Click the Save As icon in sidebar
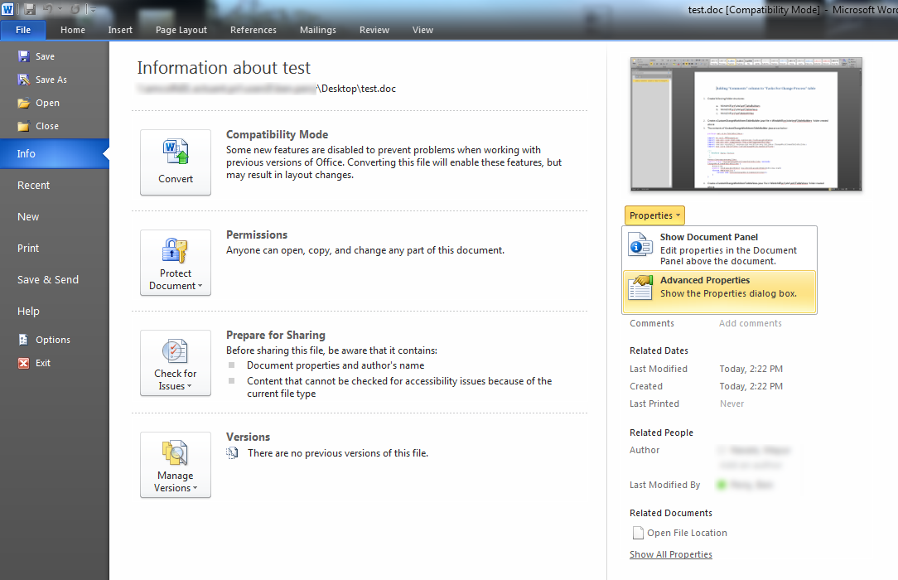Image resolution: width=898 pixels, height=580 pixels. (x=23, y=80)
